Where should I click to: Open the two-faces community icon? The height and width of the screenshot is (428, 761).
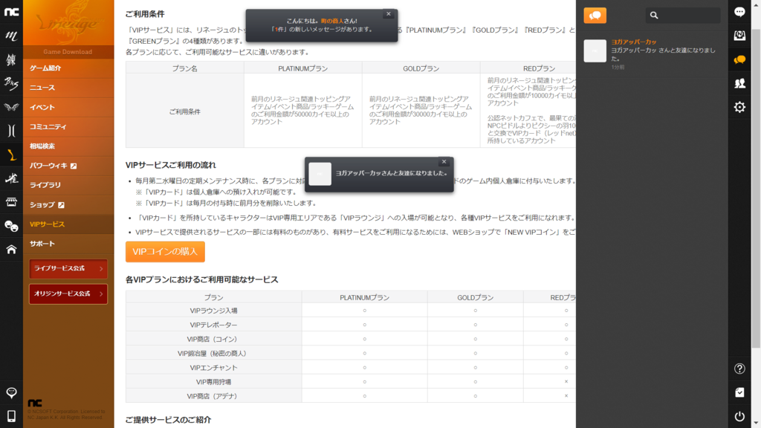(11, 226)
